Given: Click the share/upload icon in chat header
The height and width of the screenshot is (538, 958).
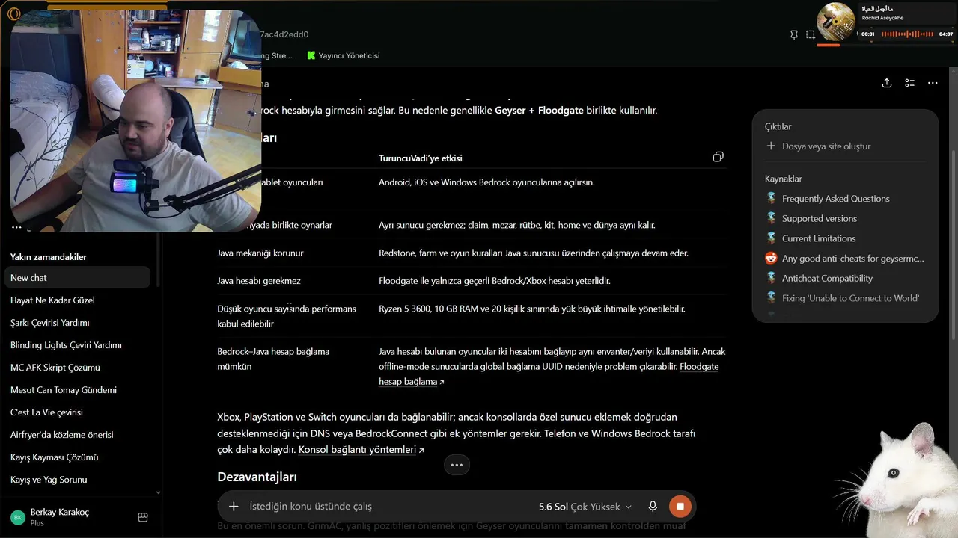Looking at the screenshot, I should coord(887,83).
